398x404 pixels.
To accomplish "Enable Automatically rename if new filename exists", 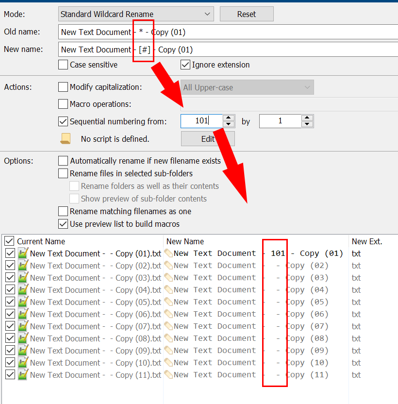I will pos(63,161).
